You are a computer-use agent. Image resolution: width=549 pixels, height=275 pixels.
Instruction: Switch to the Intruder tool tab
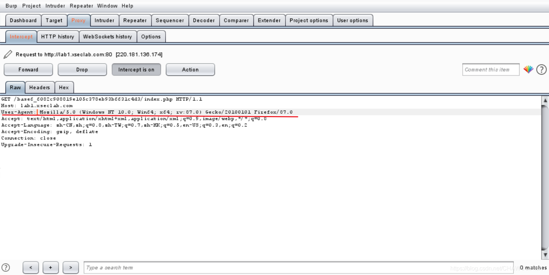pos(104,20)
